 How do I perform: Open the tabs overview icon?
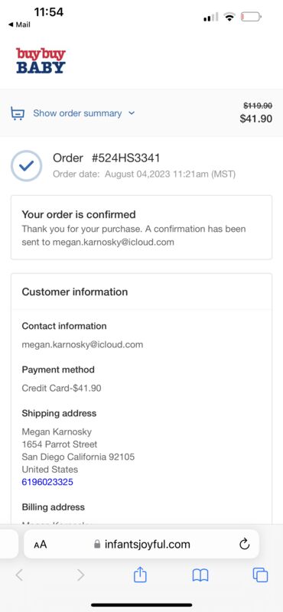click(x=260, y=575)
